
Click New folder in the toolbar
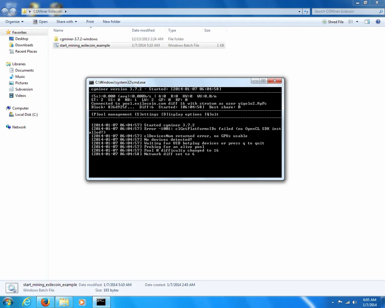tap(112, 22)
